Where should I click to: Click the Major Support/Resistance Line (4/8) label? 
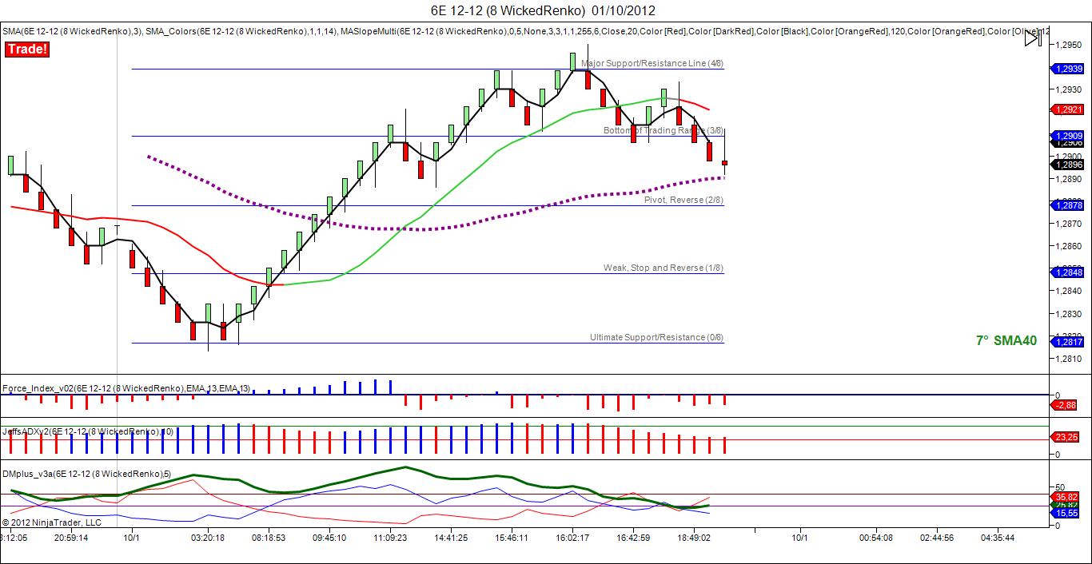[x=652, y=63]
